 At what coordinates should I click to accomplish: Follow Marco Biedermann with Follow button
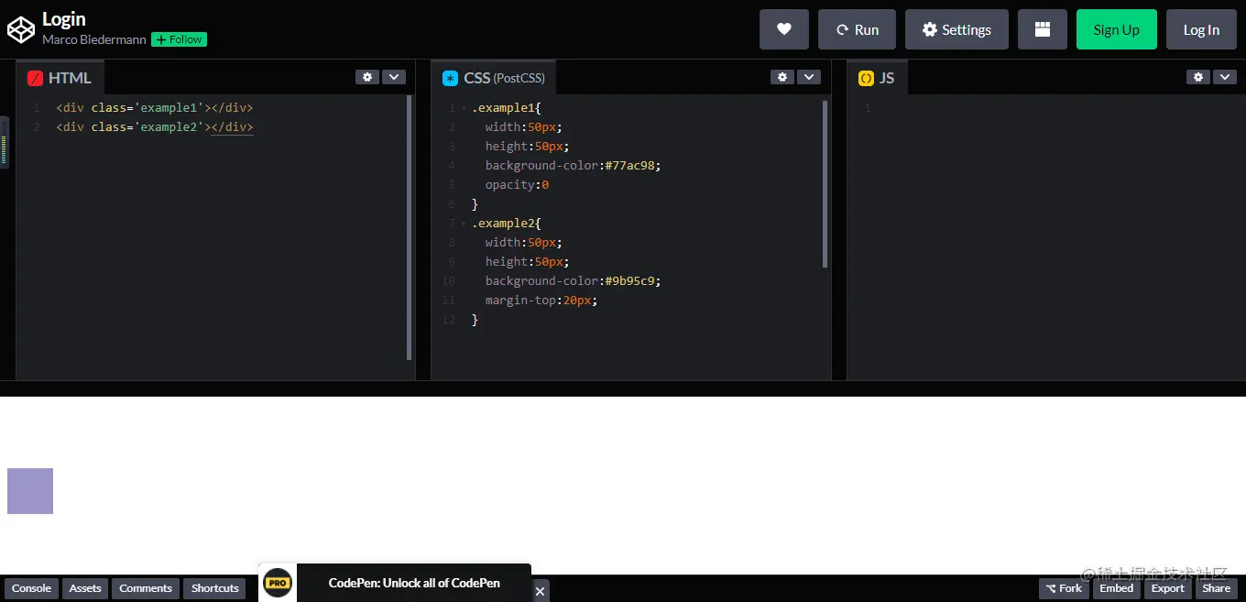coord(179,39)
